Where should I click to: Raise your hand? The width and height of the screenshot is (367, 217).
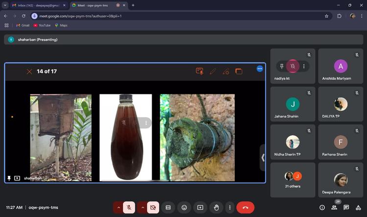coord(216,207)
